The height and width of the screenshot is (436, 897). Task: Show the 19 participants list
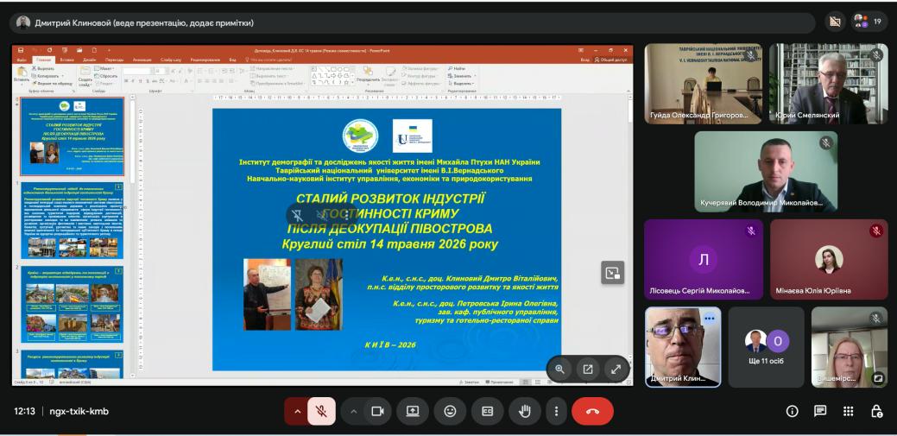pyautogui.click(x=869, y=22)
